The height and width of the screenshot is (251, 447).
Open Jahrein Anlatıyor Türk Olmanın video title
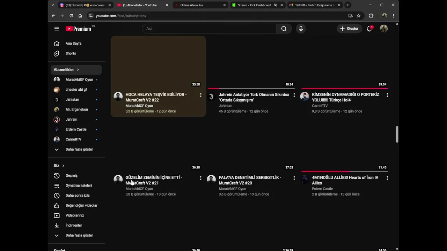pos(254,97)
